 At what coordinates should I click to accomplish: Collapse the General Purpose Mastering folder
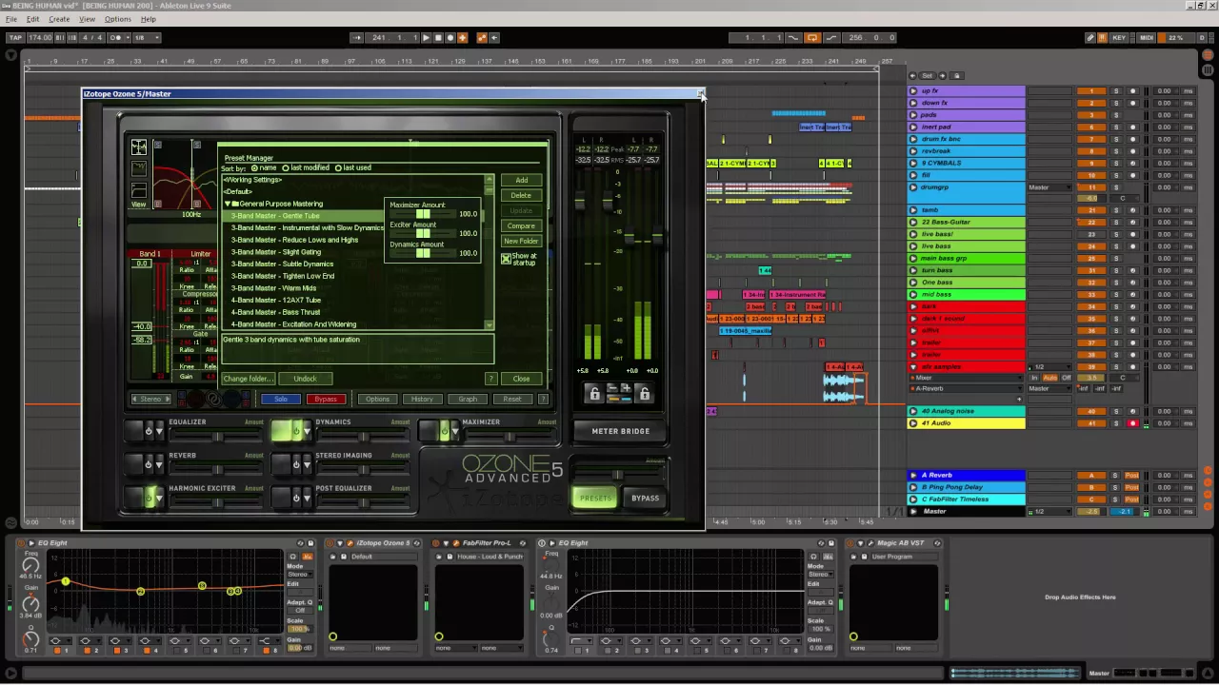[x=228, y=204]
